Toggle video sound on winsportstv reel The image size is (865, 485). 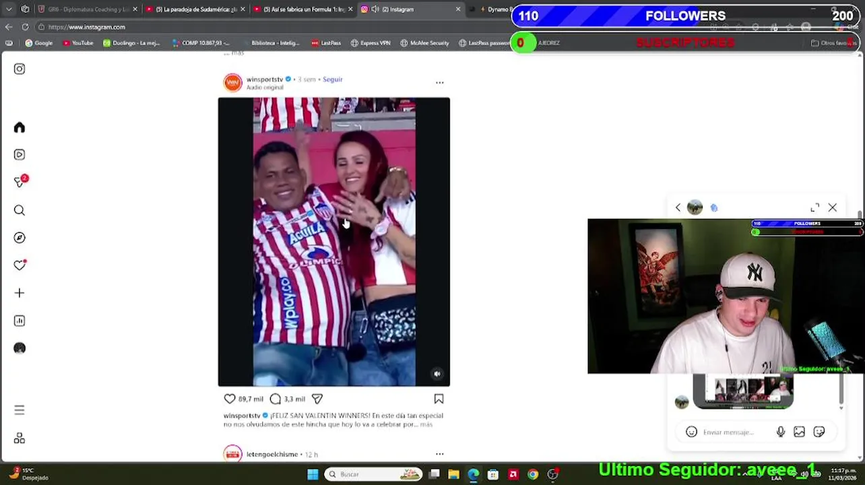(x=437, y=374)
